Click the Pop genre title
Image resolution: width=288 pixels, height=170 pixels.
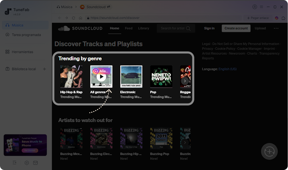tap(153, 92)
